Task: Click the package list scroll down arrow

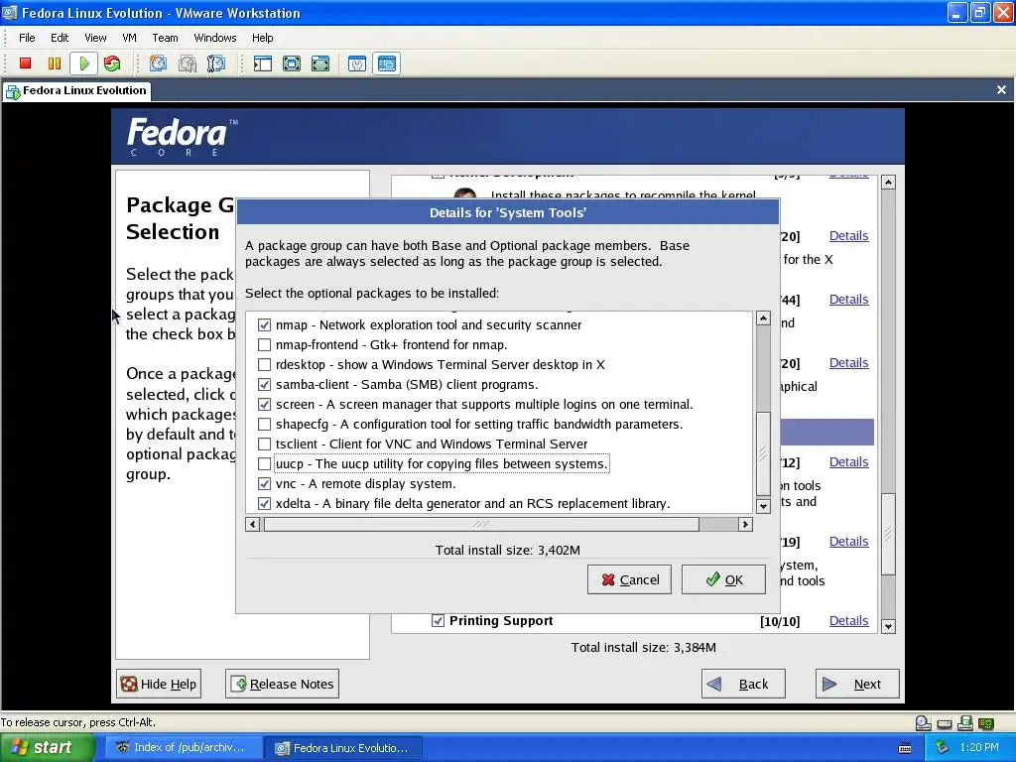Action: point(763,506)
